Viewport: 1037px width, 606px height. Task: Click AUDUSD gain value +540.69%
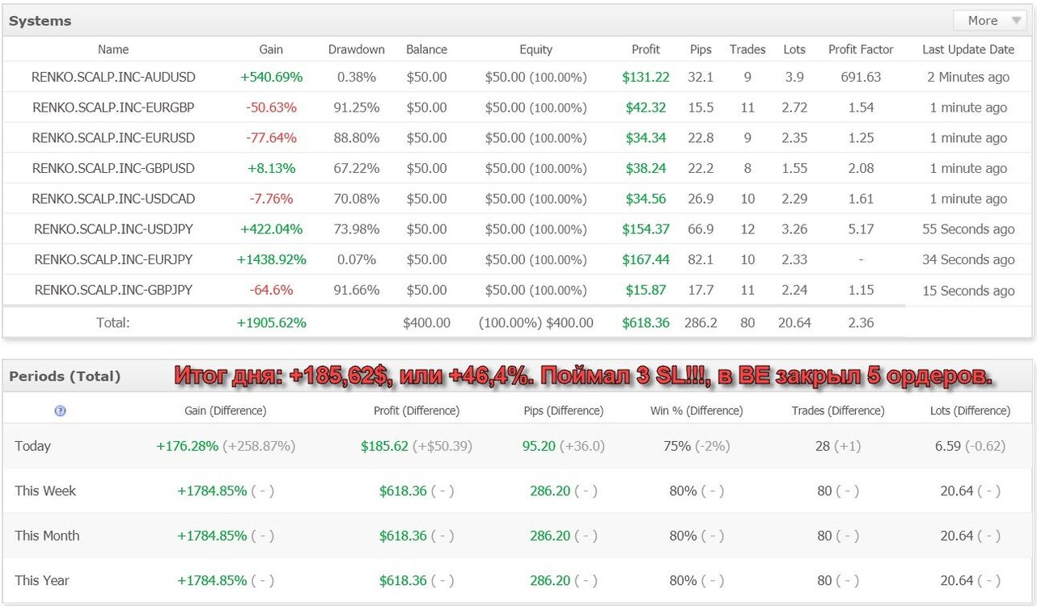click(x=271, y=78)
